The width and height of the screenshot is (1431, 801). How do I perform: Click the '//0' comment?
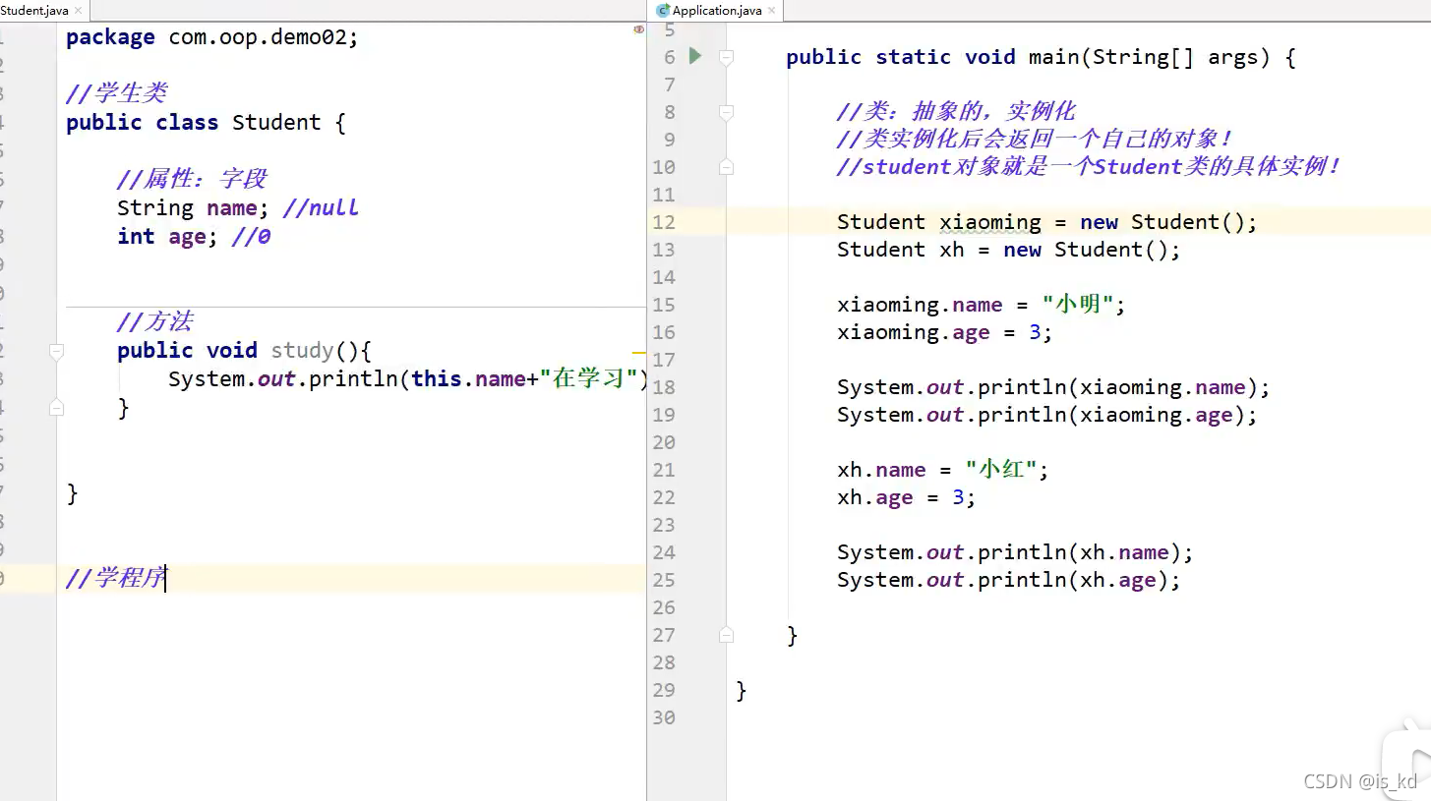(251, 237)
